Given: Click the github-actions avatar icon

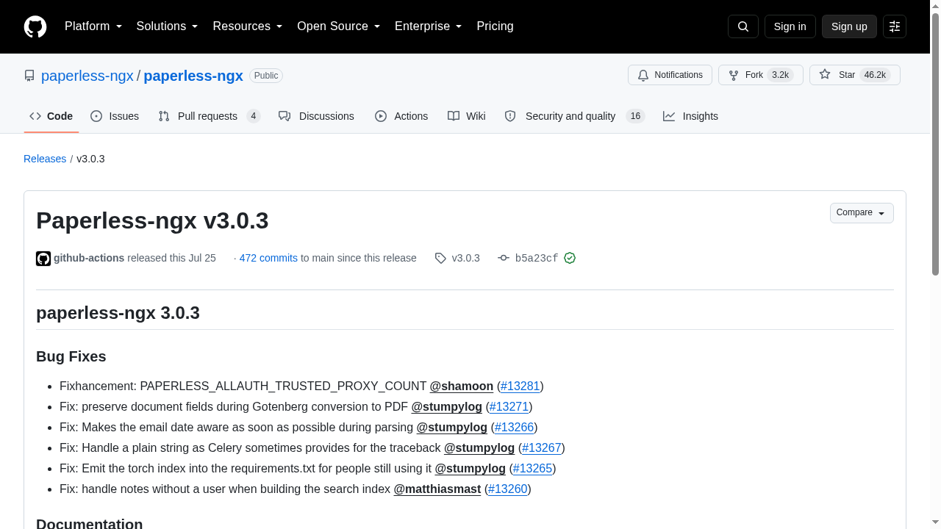Looking at the screenshot, I should (43, 259).
